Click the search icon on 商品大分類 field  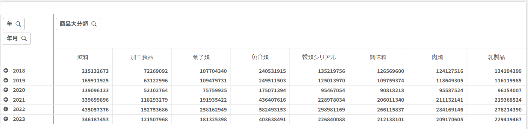coord(94,24)
